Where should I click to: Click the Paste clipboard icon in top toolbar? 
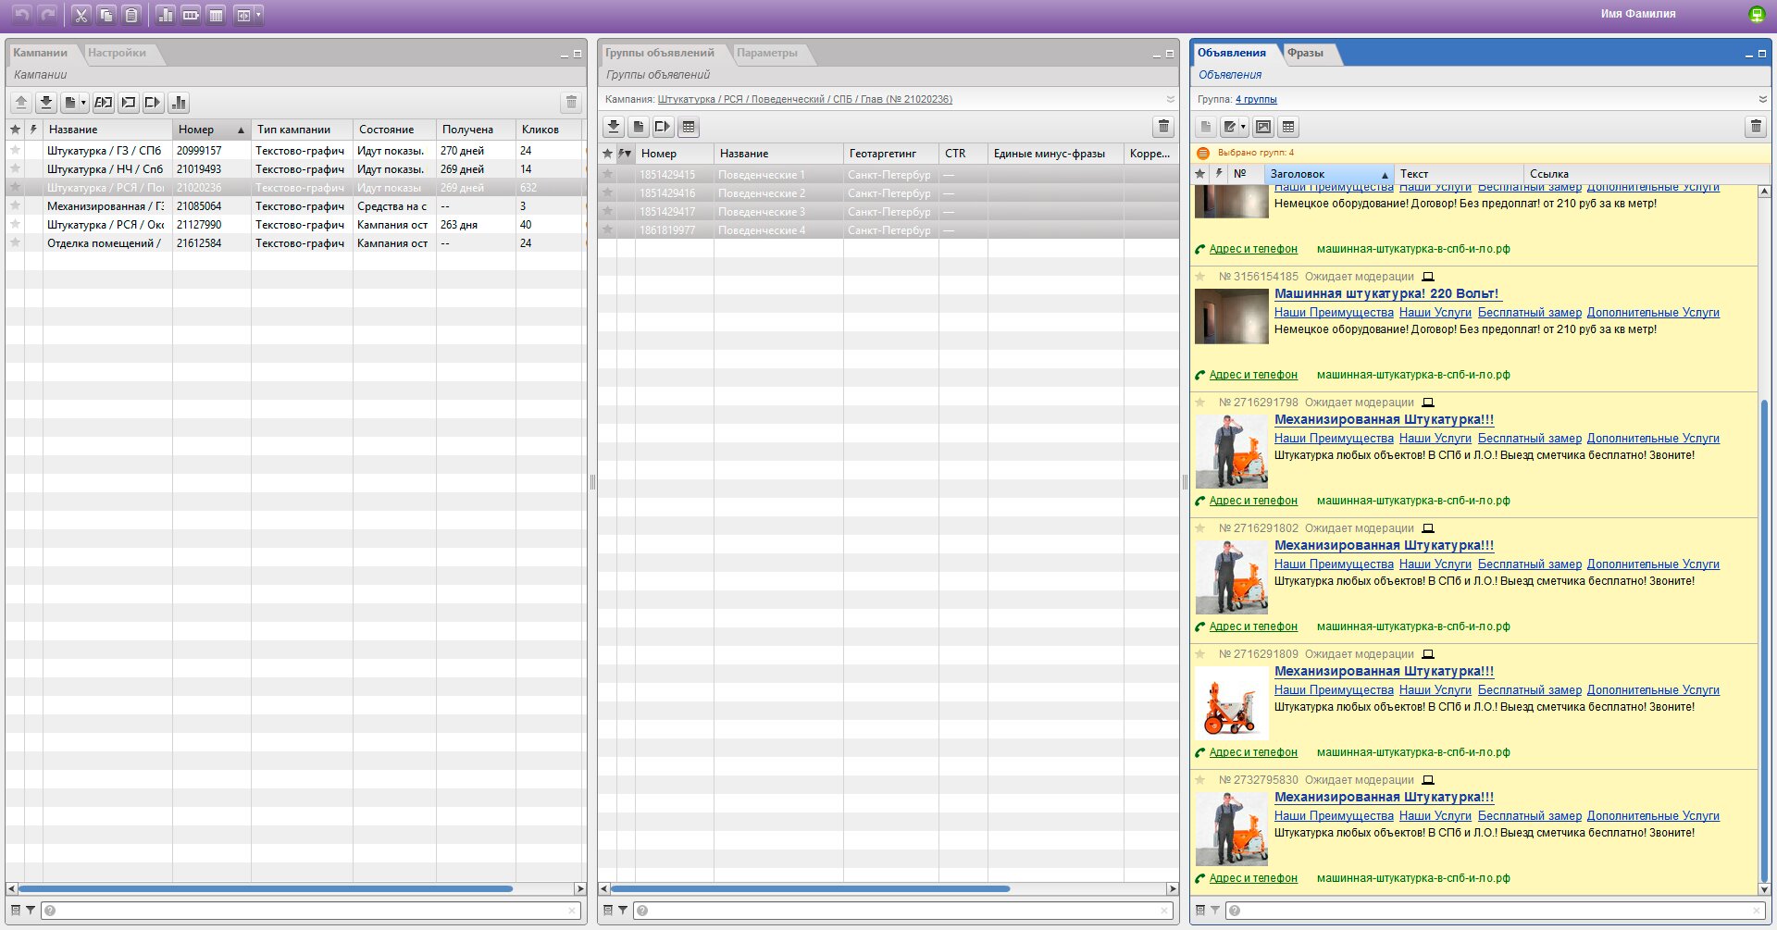coord(131,15)
